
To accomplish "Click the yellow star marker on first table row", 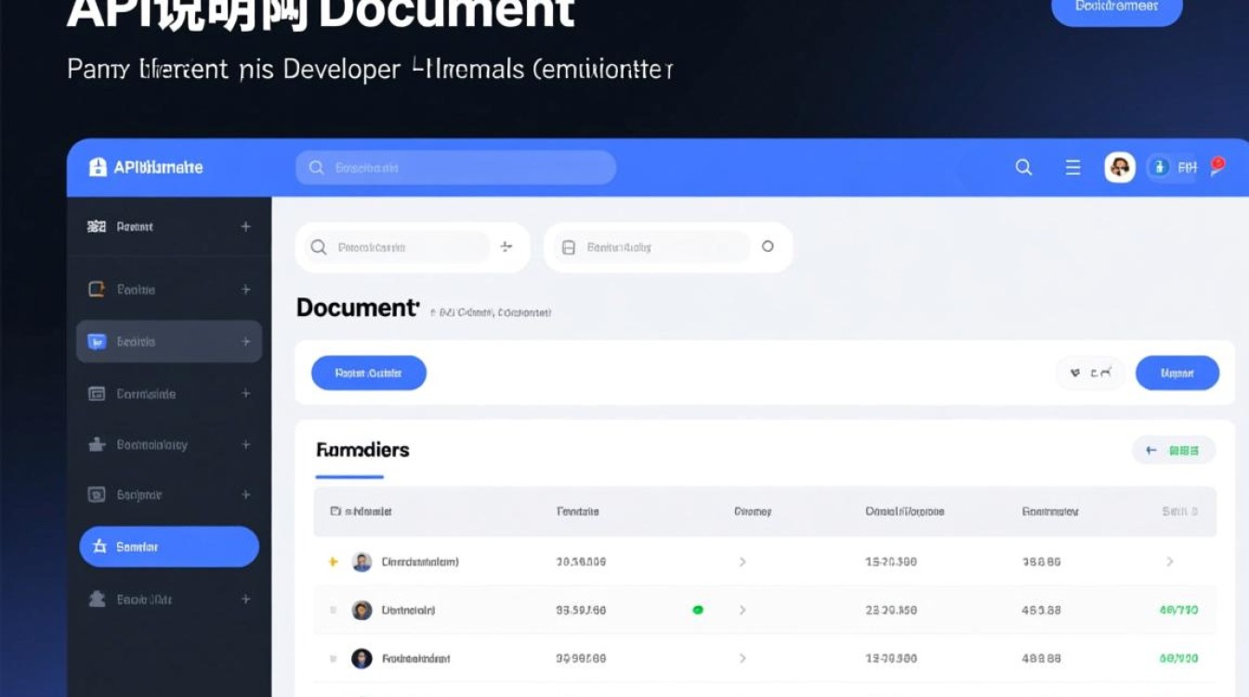I will 334,562.
